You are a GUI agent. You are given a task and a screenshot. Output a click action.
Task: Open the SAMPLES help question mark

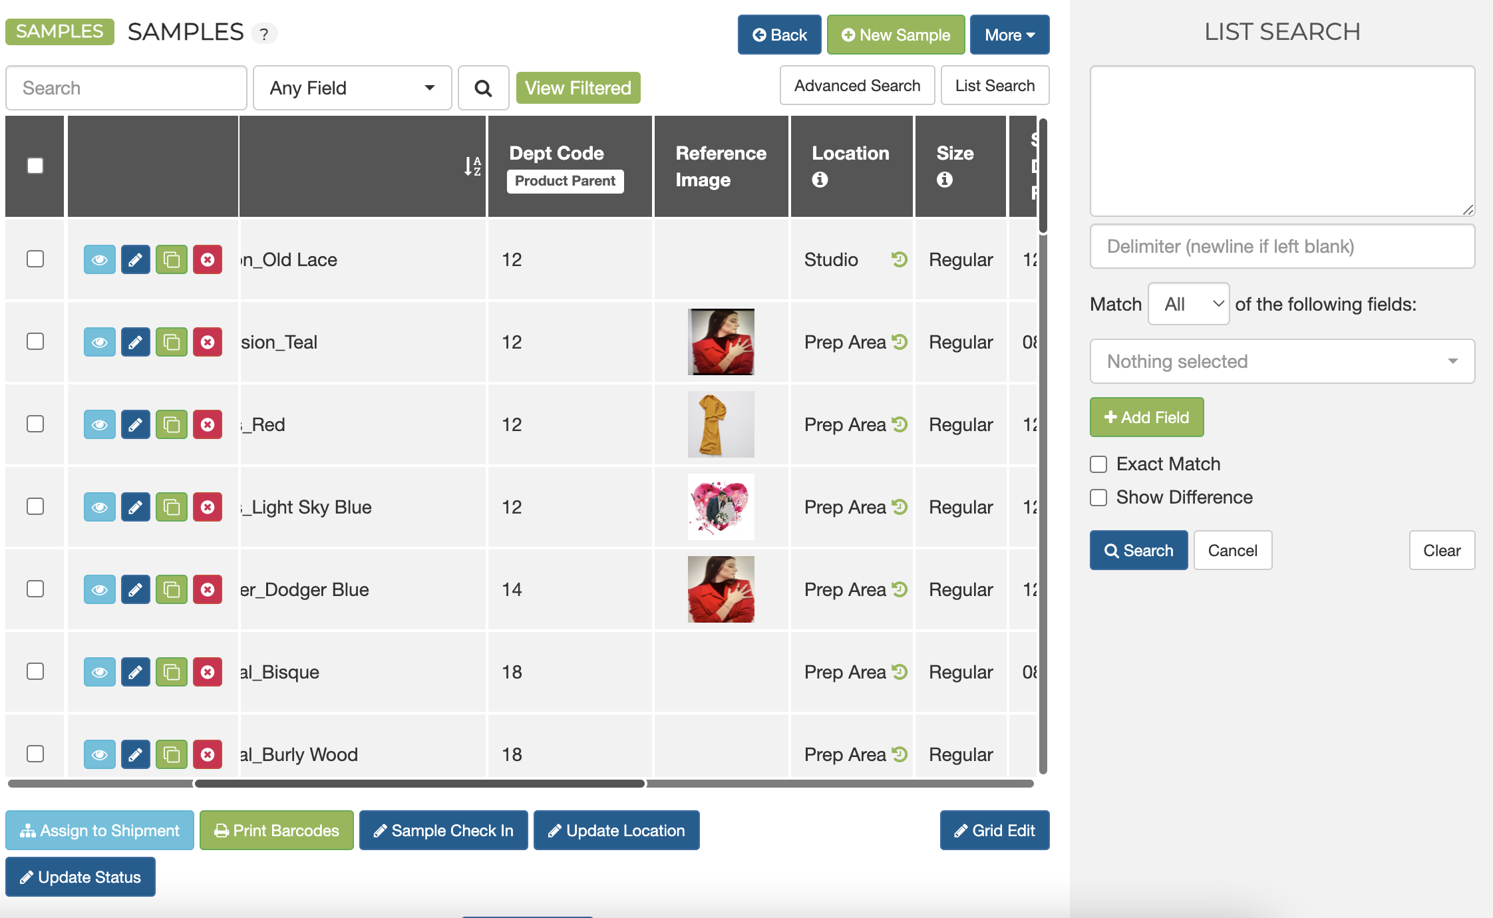pyautogui.click(x=264, y=34)
